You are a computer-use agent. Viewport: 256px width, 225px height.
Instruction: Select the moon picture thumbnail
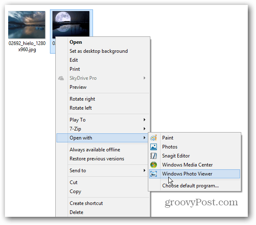coord(71,24)
